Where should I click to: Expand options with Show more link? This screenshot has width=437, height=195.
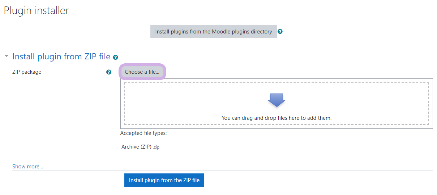(27, 167)
